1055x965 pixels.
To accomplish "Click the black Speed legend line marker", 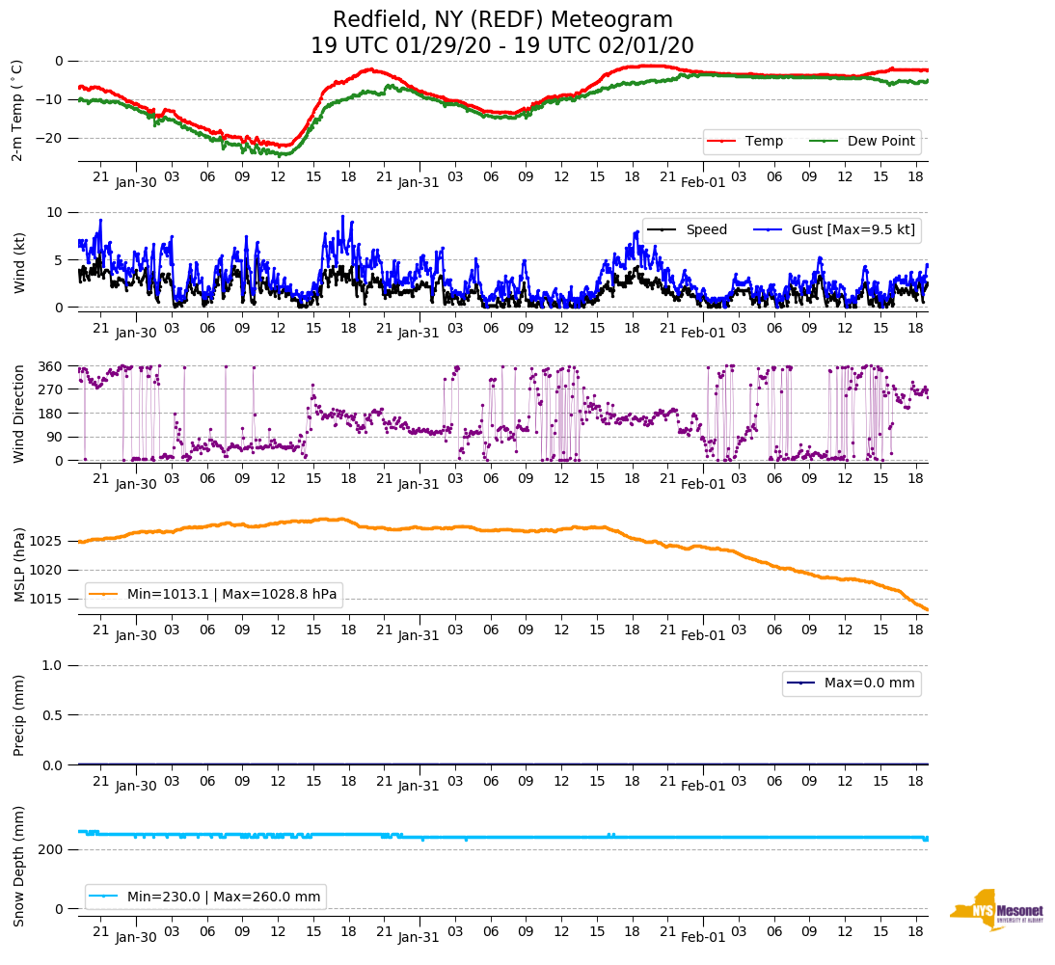I will pyautogui.click(x=661, y=230).
